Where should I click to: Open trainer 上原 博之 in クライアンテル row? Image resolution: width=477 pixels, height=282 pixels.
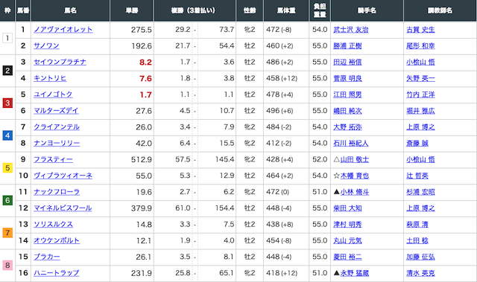pos(420,127)
